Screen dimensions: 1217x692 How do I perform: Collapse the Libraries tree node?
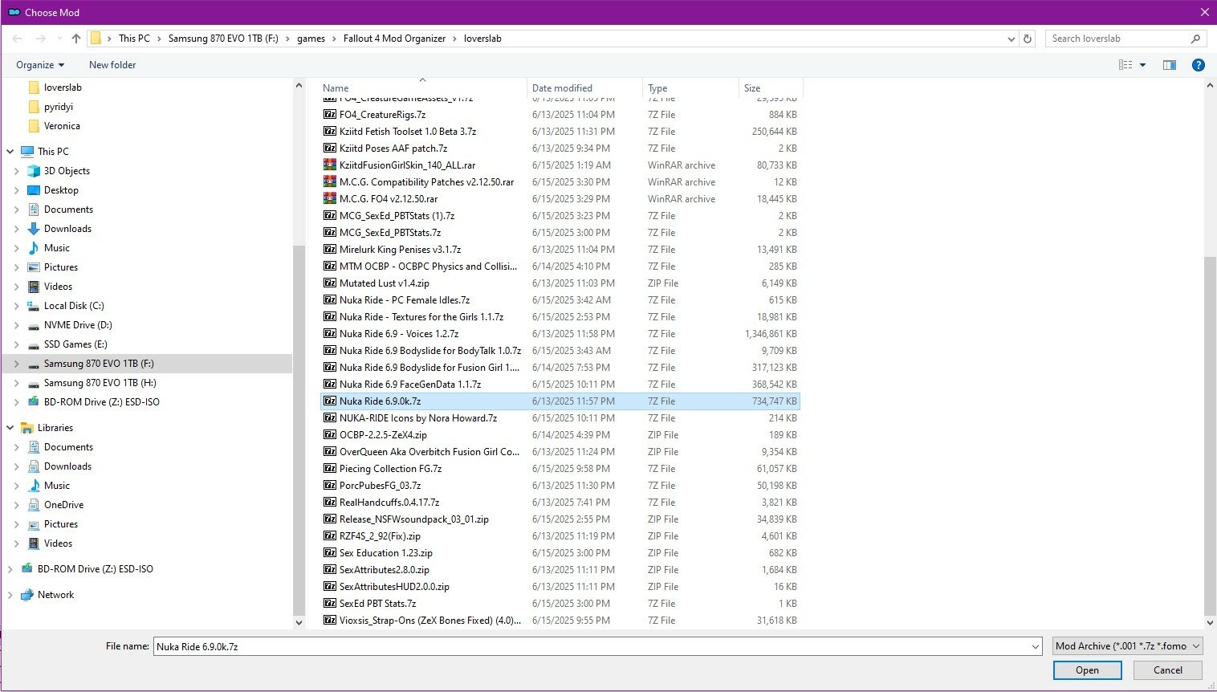tap(10, 428)
